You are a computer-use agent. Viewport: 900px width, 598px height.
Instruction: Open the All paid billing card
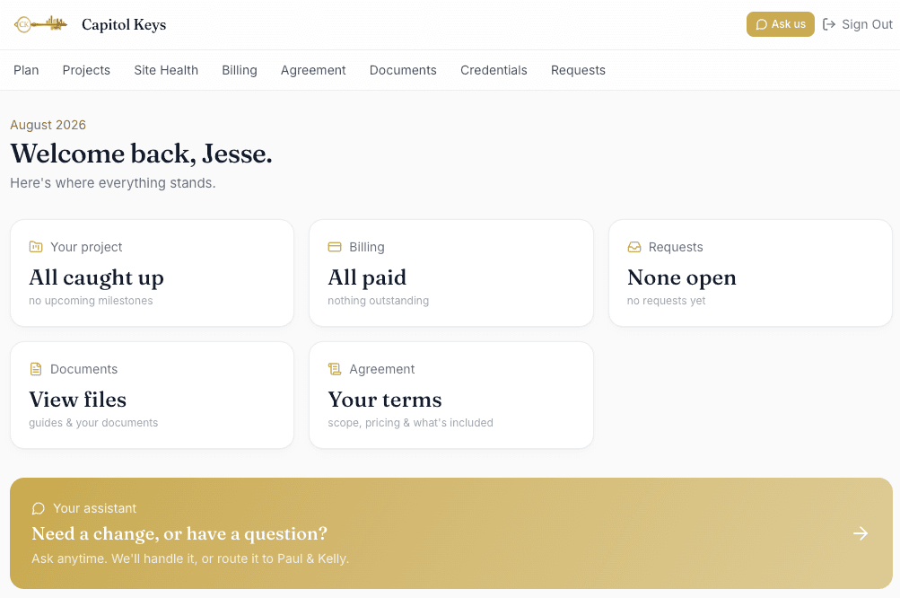click(x=451, y=273)
